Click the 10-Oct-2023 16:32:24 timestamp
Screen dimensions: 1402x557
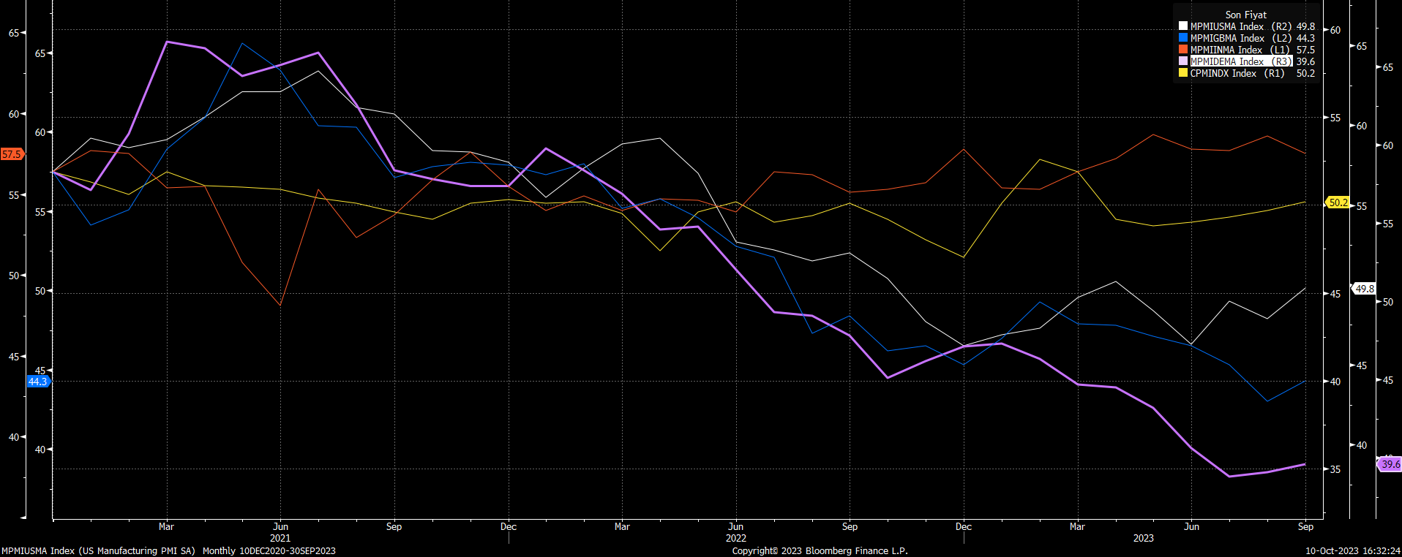[1353, 551]
